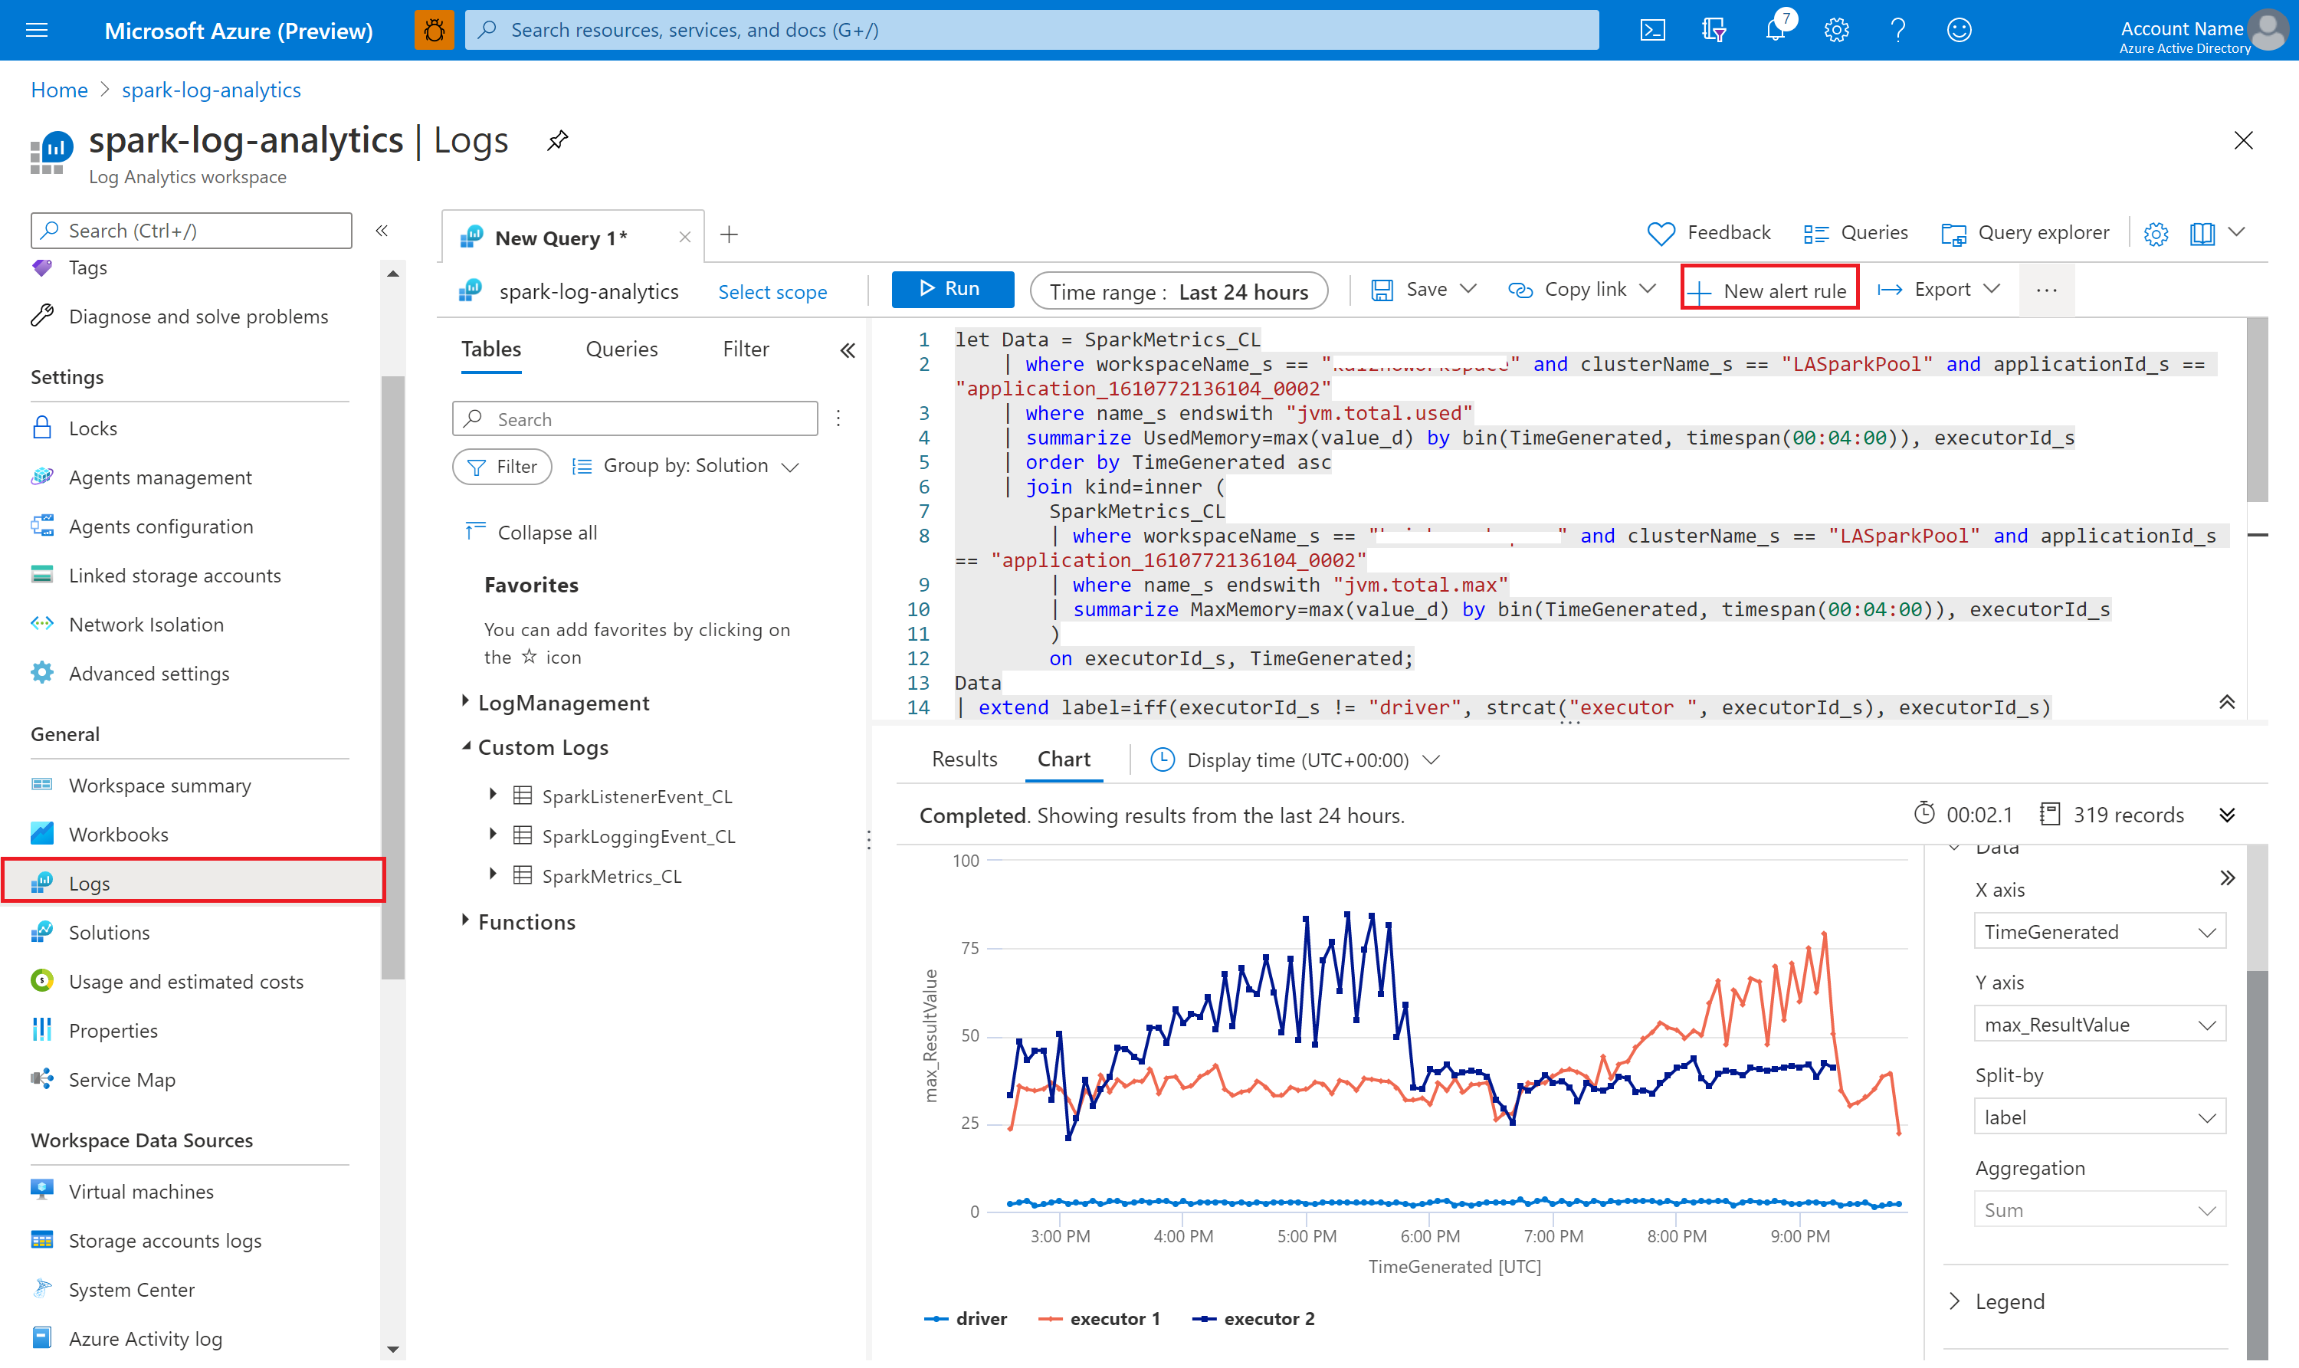Click the Save query icon
The width and height of the screenshot is (2299, 1368).
pos(1384,290)
